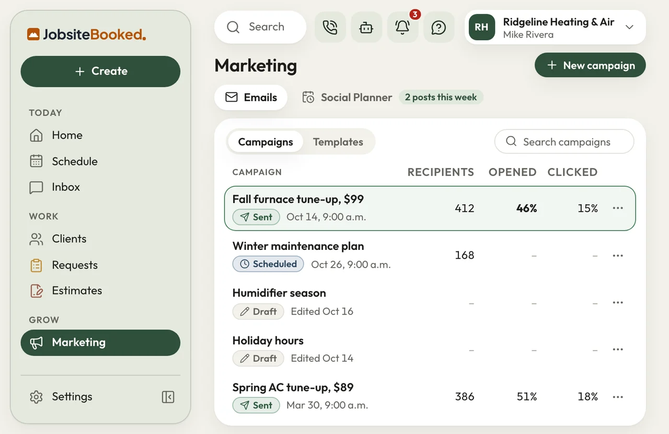Open the 'Fall furnace tune-up, $99' campaign
Screen dimensions: 669x434
pyautogui.click(x=430, y=208)
